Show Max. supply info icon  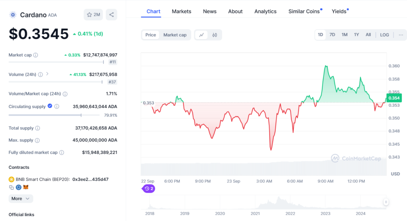(x=37, y=140)
